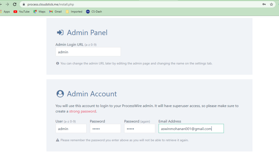This screenshot has width=279, height=156.
Task: Click the Admin Account user icon
Action: click(x=60, y=94)
